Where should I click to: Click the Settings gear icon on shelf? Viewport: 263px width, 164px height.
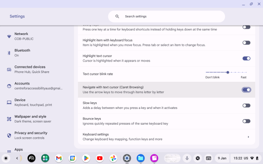tap(127, 158)
